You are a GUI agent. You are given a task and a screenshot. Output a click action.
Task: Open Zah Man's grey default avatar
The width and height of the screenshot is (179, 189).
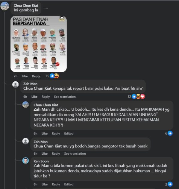pos(16,84)
